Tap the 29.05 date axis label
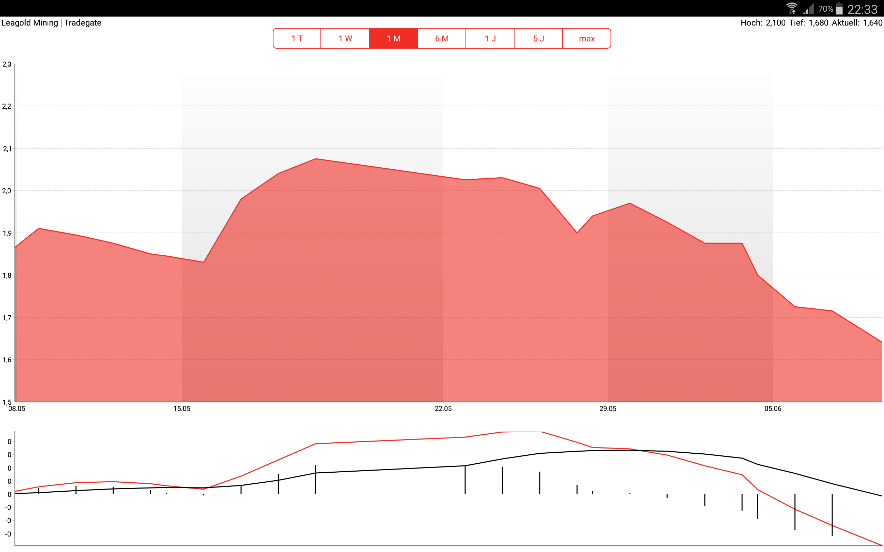884x552 pixels. pyautogui.click(x=608, y=408)
